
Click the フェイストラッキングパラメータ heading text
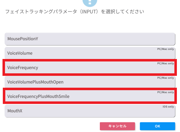pyautogui.click(x=41, y=12)
